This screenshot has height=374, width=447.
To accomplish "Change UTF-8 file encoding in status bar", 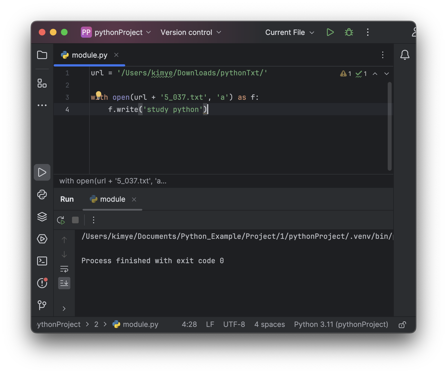I will tap(234, 324).
